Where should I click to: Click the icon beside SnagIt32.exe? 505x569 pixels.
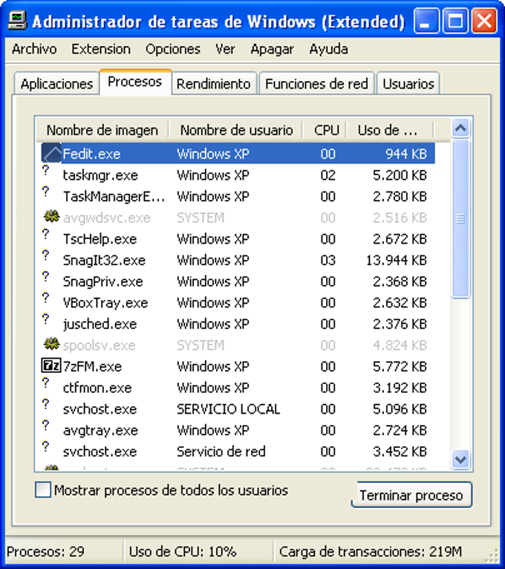tap(45, 255)
